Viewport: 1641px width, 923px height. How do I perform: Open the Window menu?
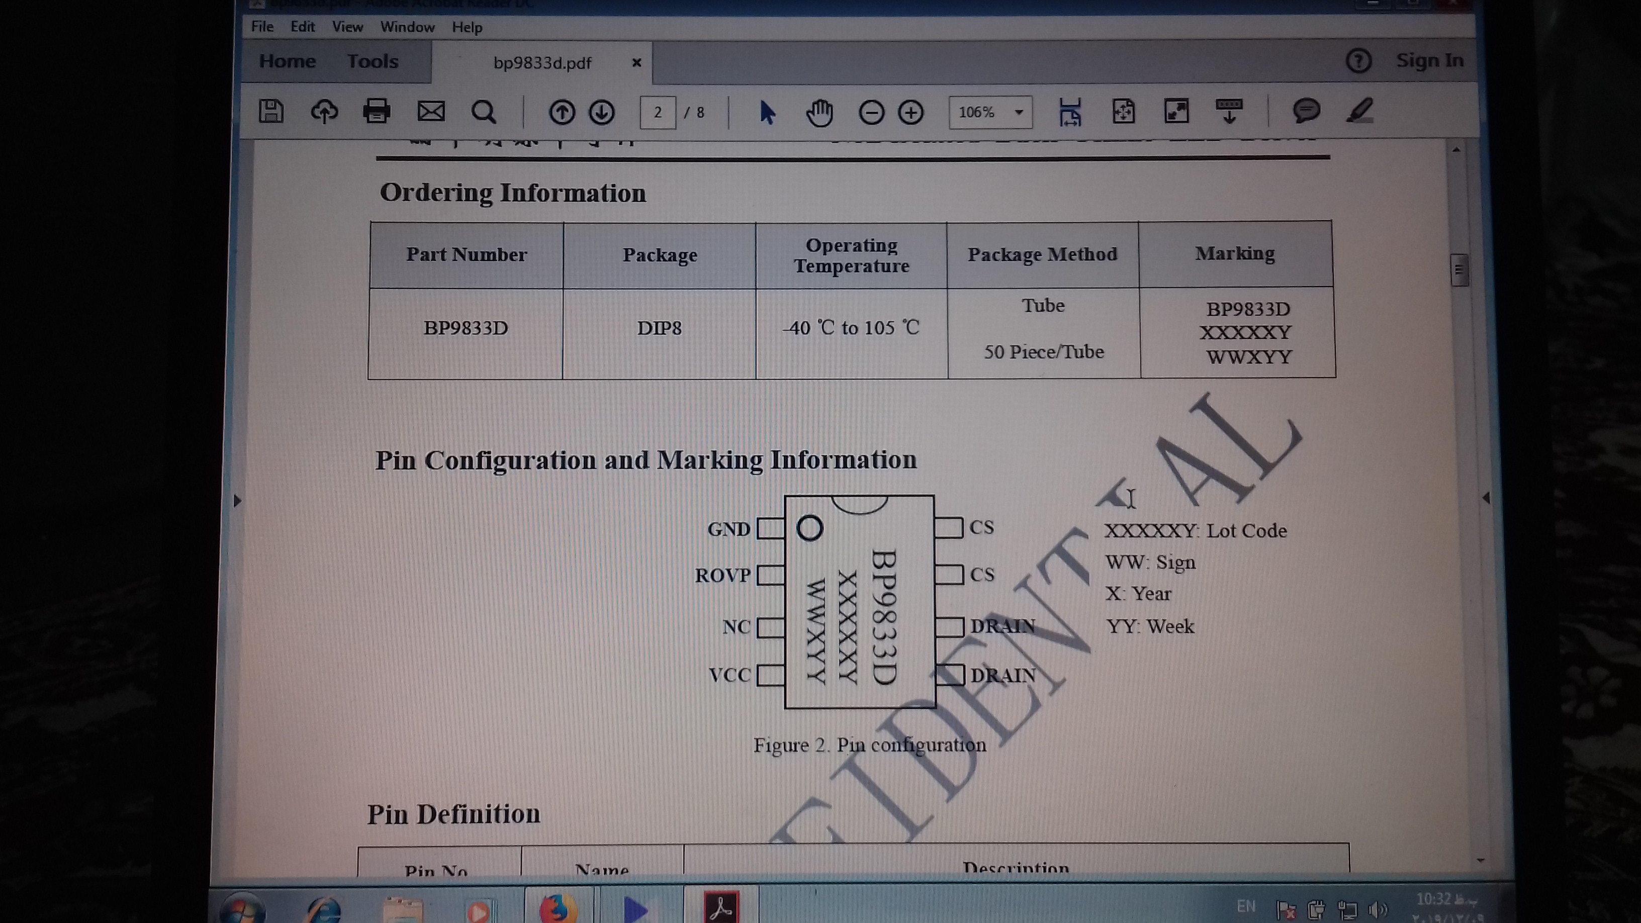pyautogui.click(x=408, y=27)
